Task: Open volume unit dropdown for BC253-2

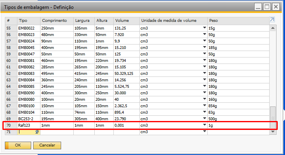Action: (204, 119)
